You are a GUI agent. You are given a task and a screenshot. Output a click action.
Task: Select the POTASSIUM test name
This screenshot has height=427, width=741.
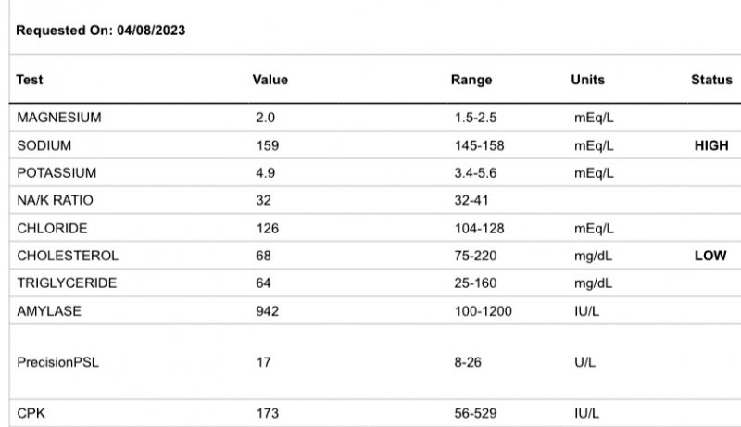click(x=57, y=173)
